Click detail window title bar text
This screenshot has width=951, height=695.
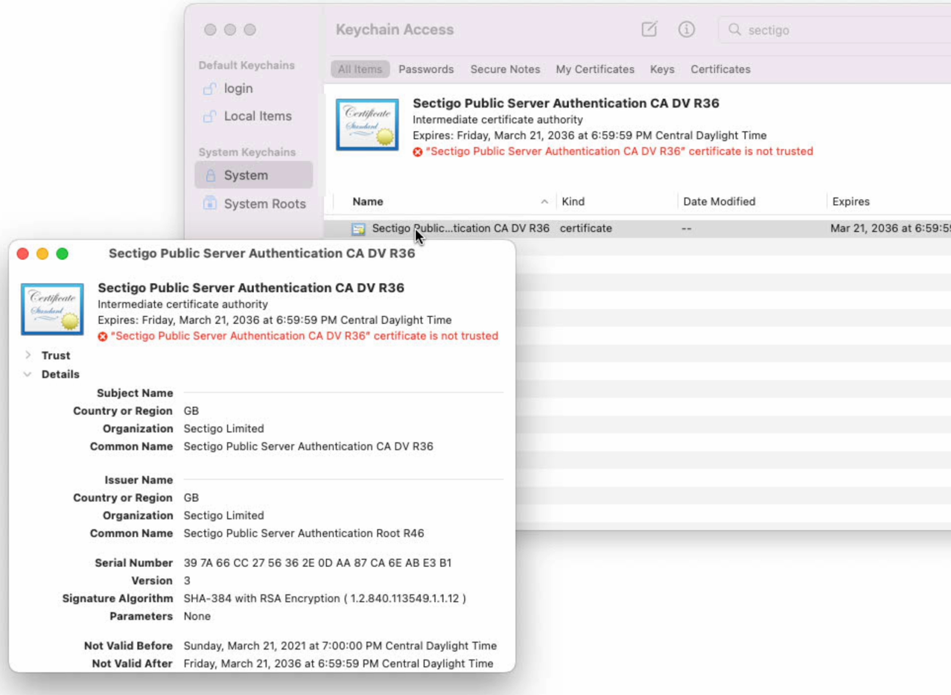(x=262, y=254)
